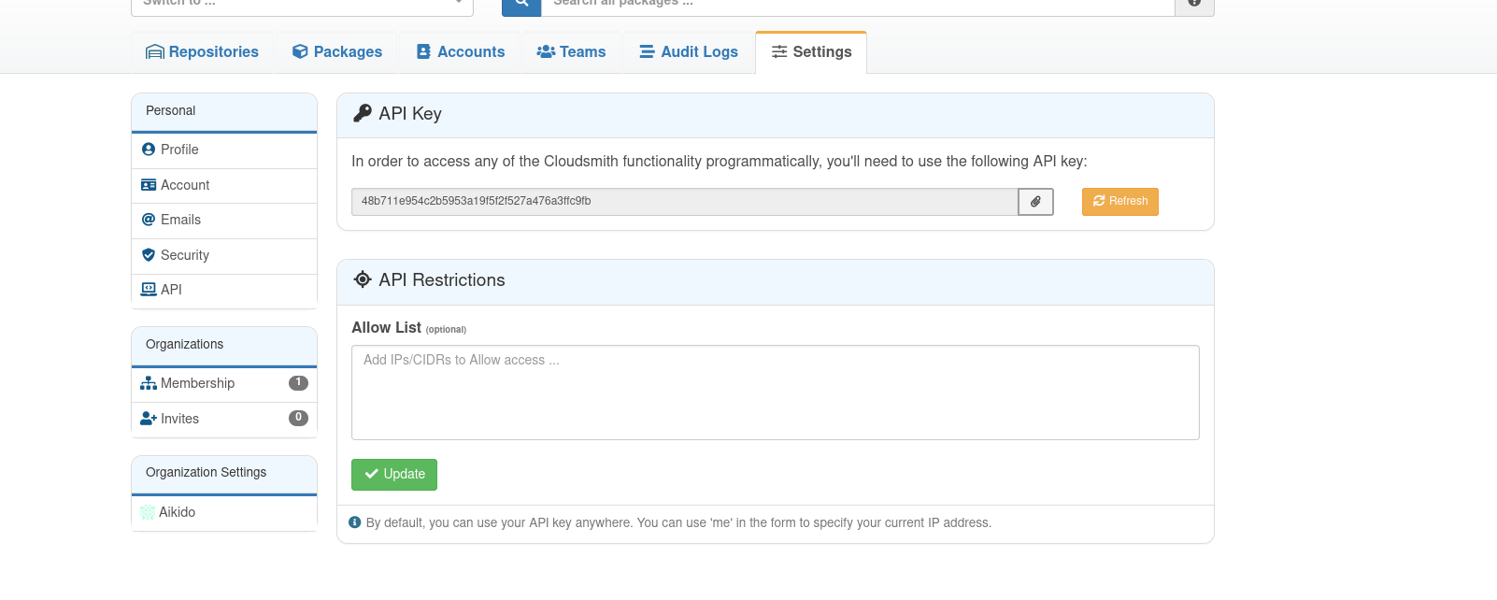Click the Invites count badge
The image size is (1497, 600).
[x=298, y=419]
